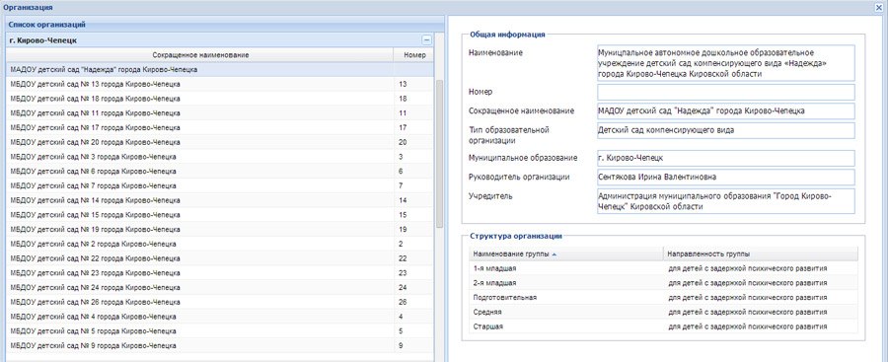This screenshot has height=362, width=888.
Task: Click the Руководитель организации field
Action: (x=725, y=178)
